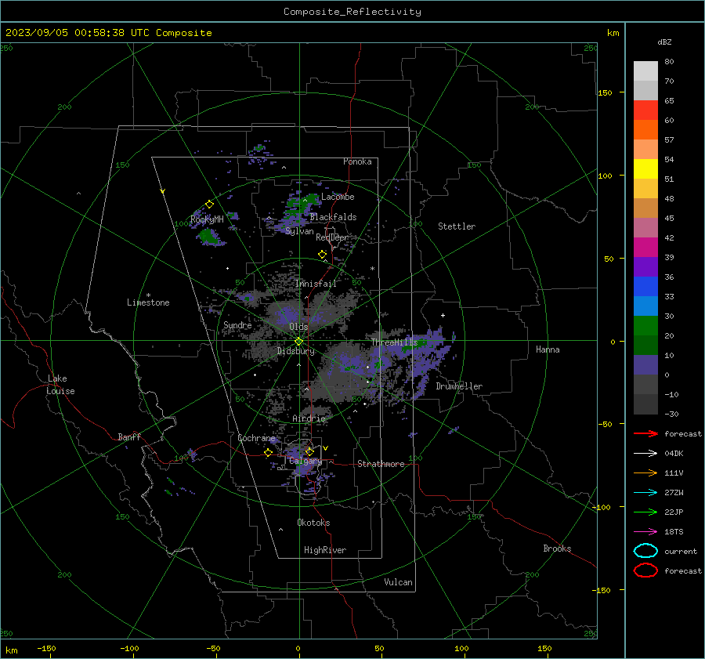Pick the red swatch in the dBZ scale
Screen dimensions: 705x659
pos(645,110)
